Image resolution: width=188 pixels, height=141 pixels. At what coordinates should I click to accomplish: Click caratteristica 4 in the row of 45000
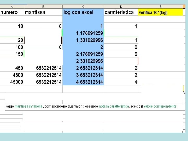pyautogui.click(x=121, y=82)
